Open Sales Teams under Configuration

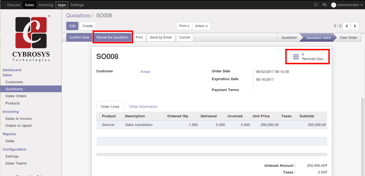coord(16,163)
